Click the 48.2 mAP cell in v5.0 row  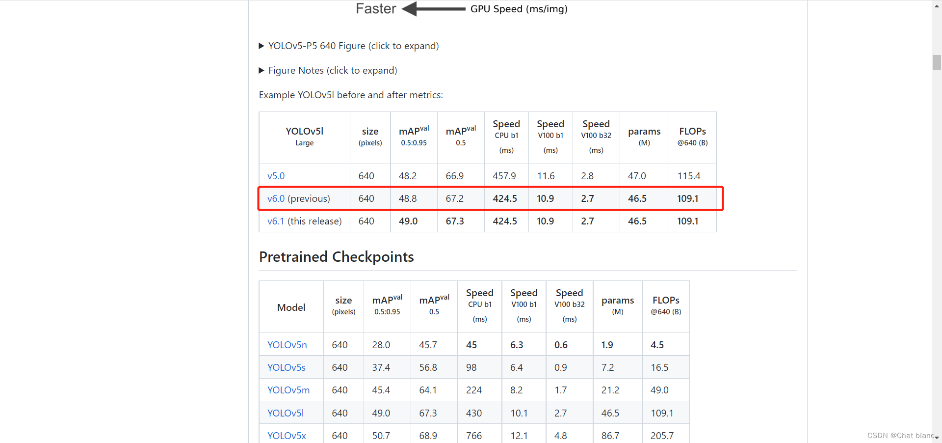(414, 176)
